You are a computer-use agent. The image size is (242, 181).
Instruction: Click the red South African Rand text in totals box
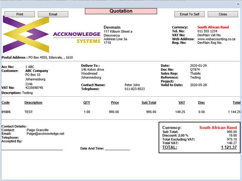coord(218,128)
